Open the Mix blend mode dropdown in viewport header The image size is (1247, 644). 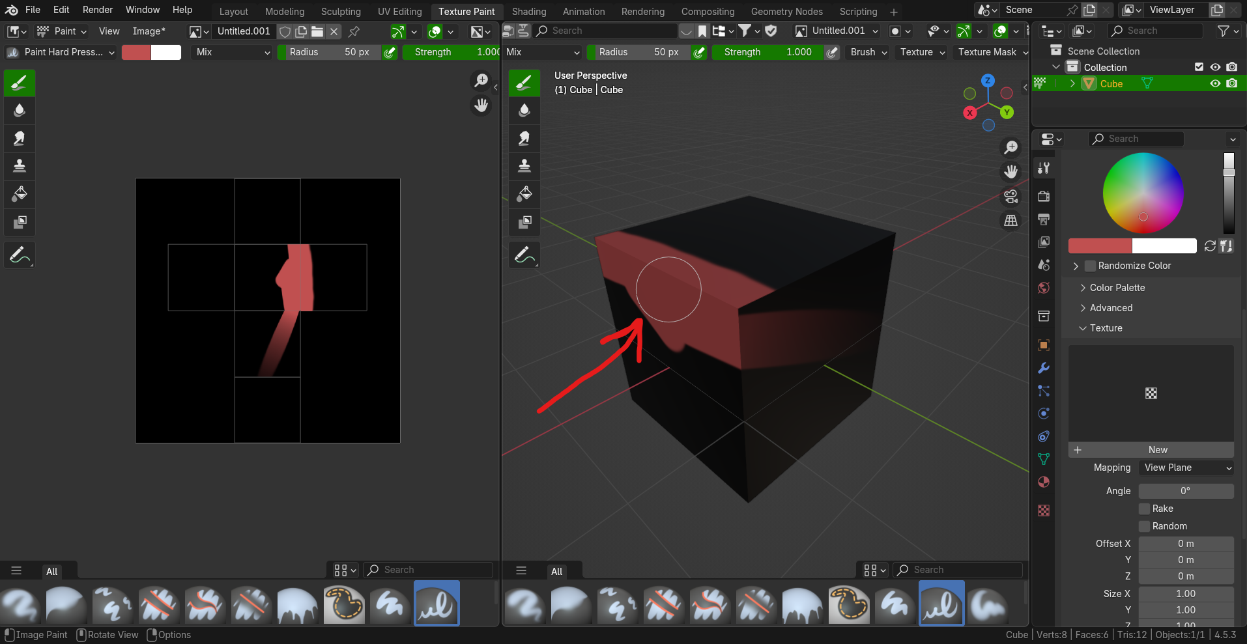coord(543,52)
